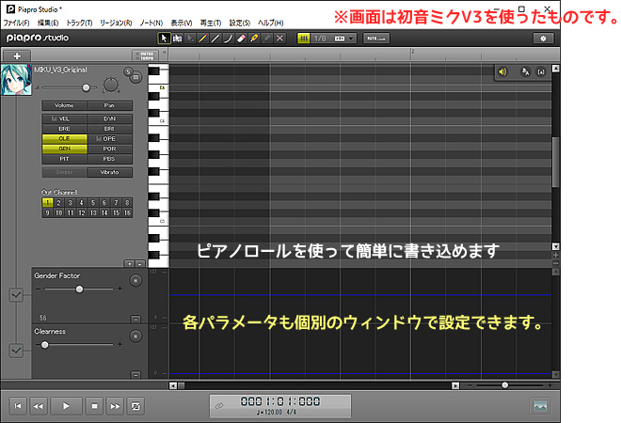Add a new track with plus button
The image size is (621, 423).
click(x=17, y=55)
